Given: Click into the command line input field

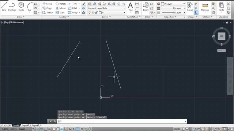Looking at the screenshot, I should (x=122, y=121).
